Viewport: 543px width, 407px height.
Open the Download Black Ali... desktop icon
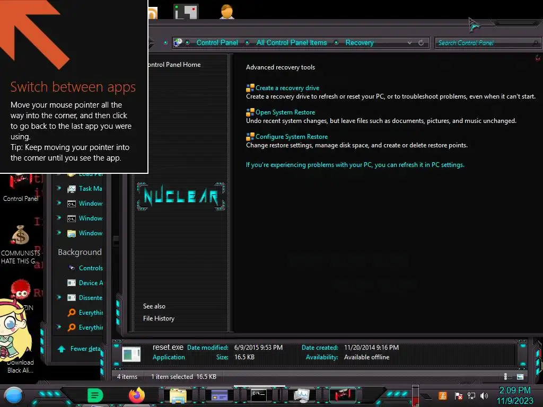pyautogui.click(x=21, y=366)
